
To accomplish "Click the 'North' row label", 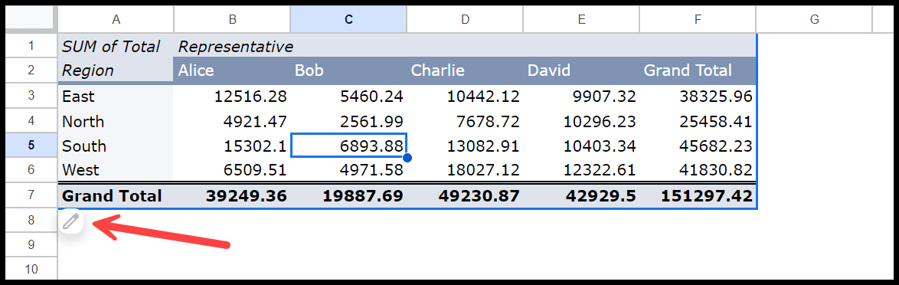I will click(116, 121).
